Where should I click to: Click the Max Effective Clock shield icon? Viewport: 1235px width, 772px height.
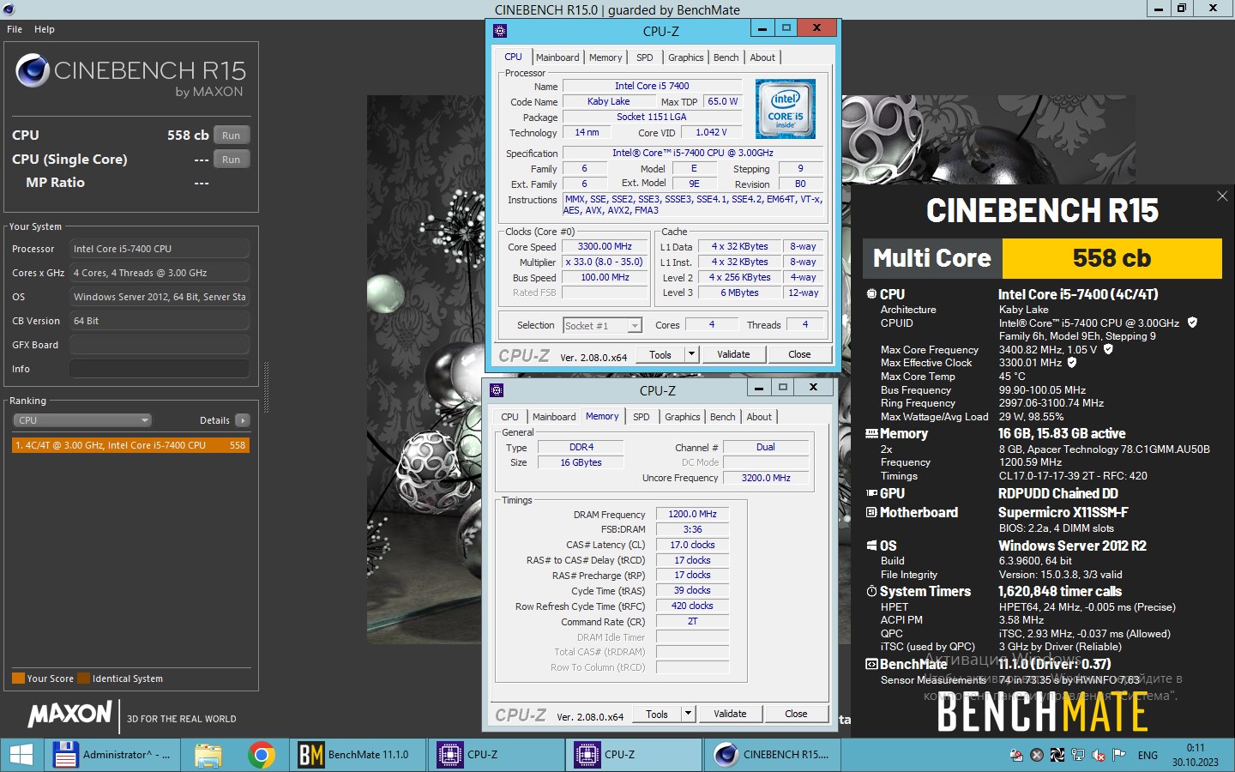tap(1071, 362)
